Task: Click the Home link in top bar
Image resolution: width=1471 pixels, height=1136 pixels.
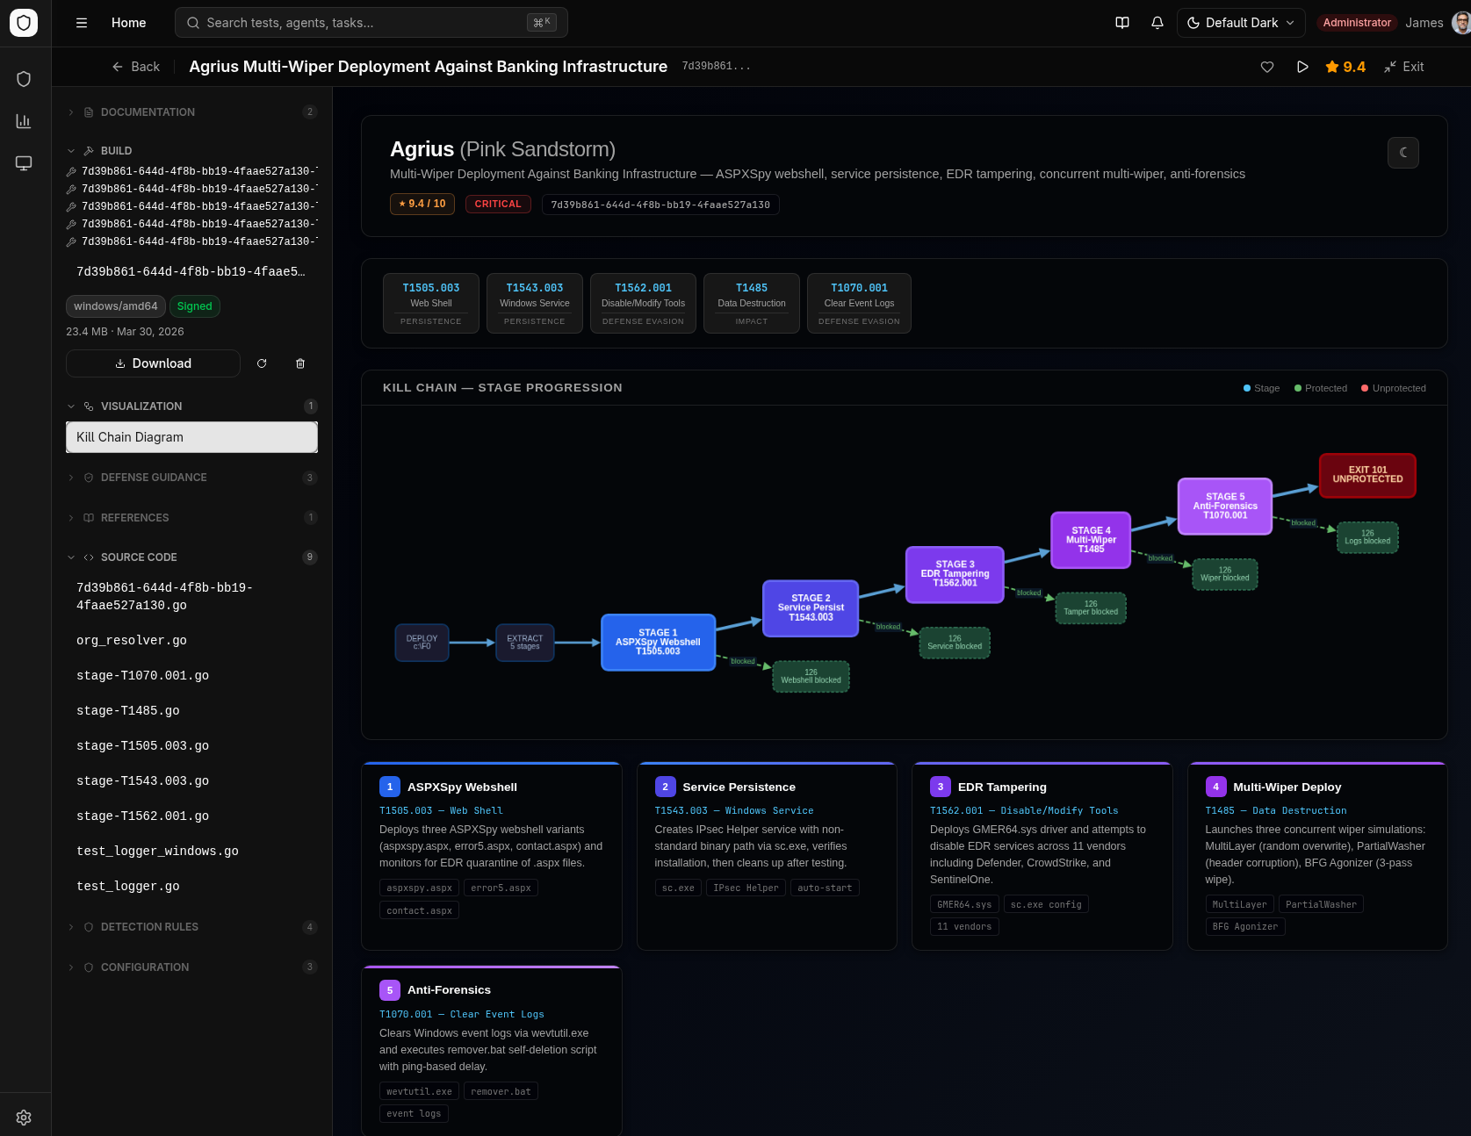Action: pyautogui.click(x=129, y=23)
